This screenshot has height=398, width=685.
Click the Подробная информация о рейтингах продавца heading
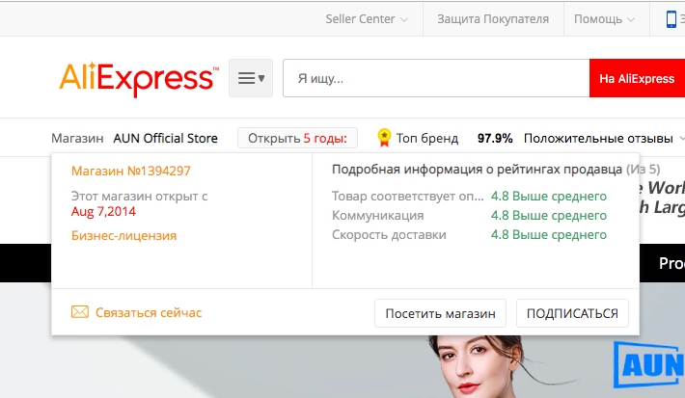click(477, 170)
